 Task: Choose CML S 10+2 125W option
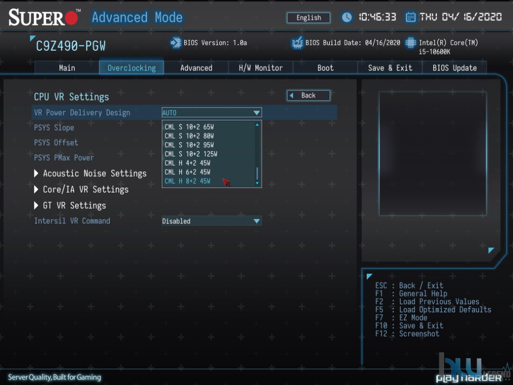(x=191, y=154)
